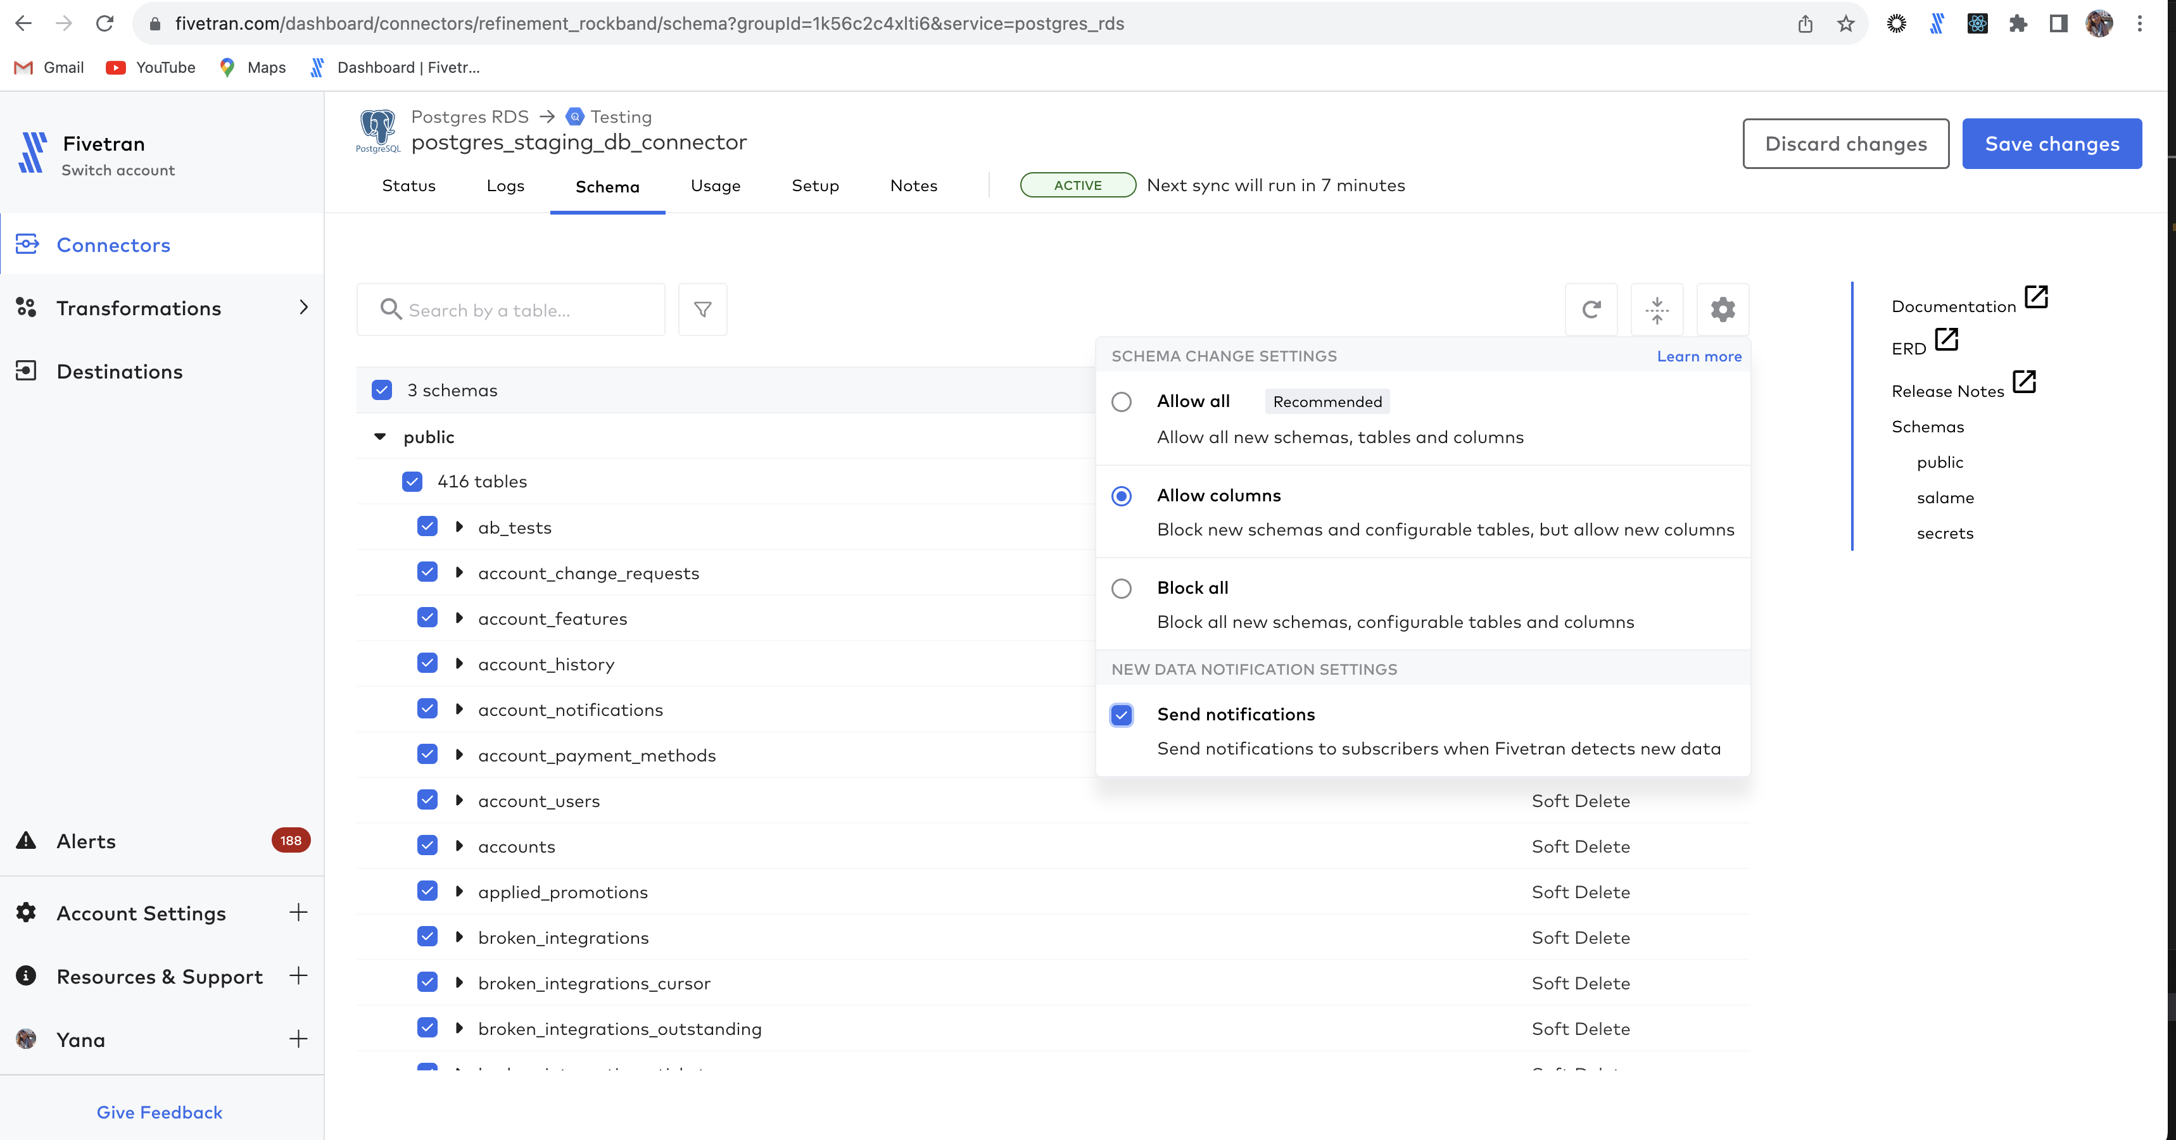
Task: Switch to the Setup tab
Action: point(814,185)
